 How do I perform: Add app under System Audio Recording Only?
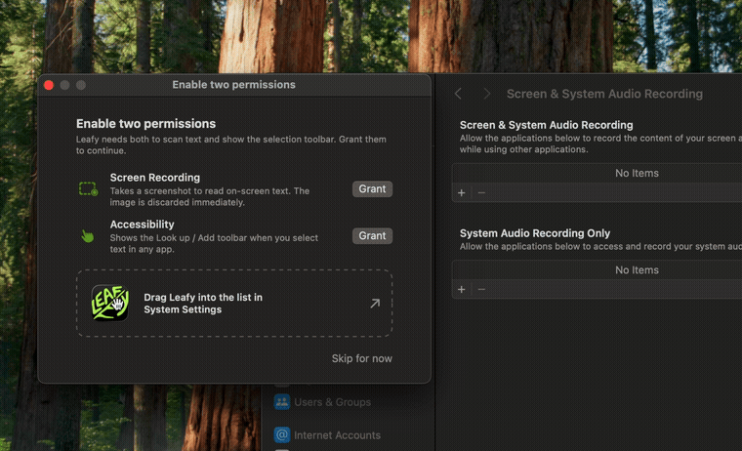(x=462, y=289)
